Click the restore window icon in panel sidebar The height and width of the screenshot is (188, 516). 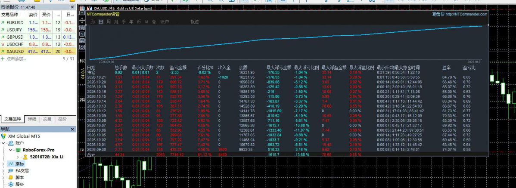pos(82,47)
